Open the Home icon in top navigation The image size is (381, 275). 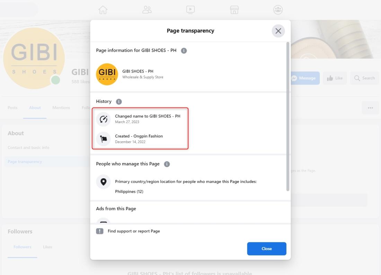click(103, 10)
